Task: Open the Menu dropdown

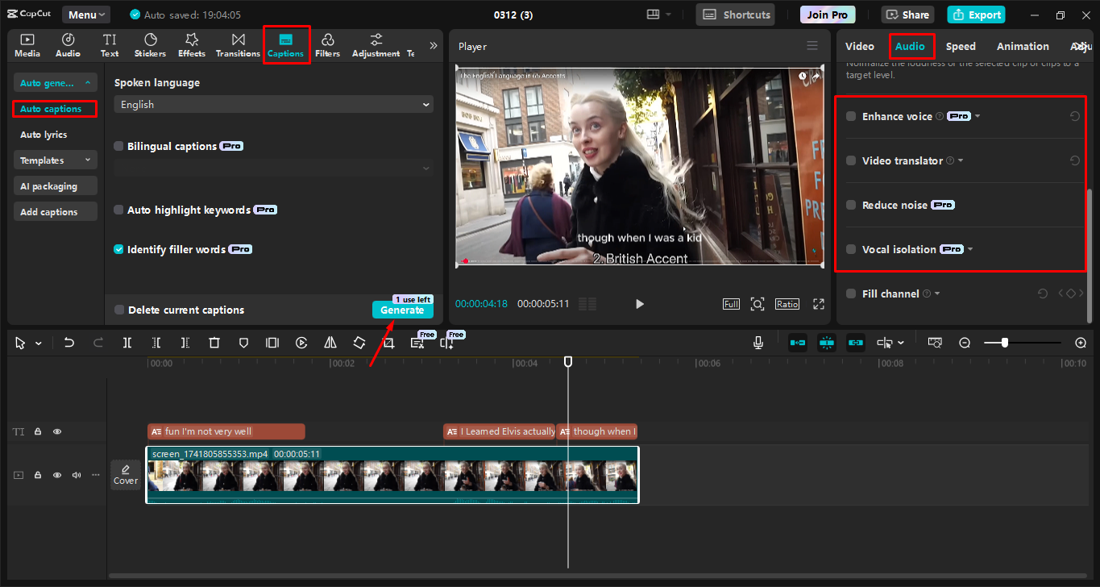Action: tap(85, 14)
